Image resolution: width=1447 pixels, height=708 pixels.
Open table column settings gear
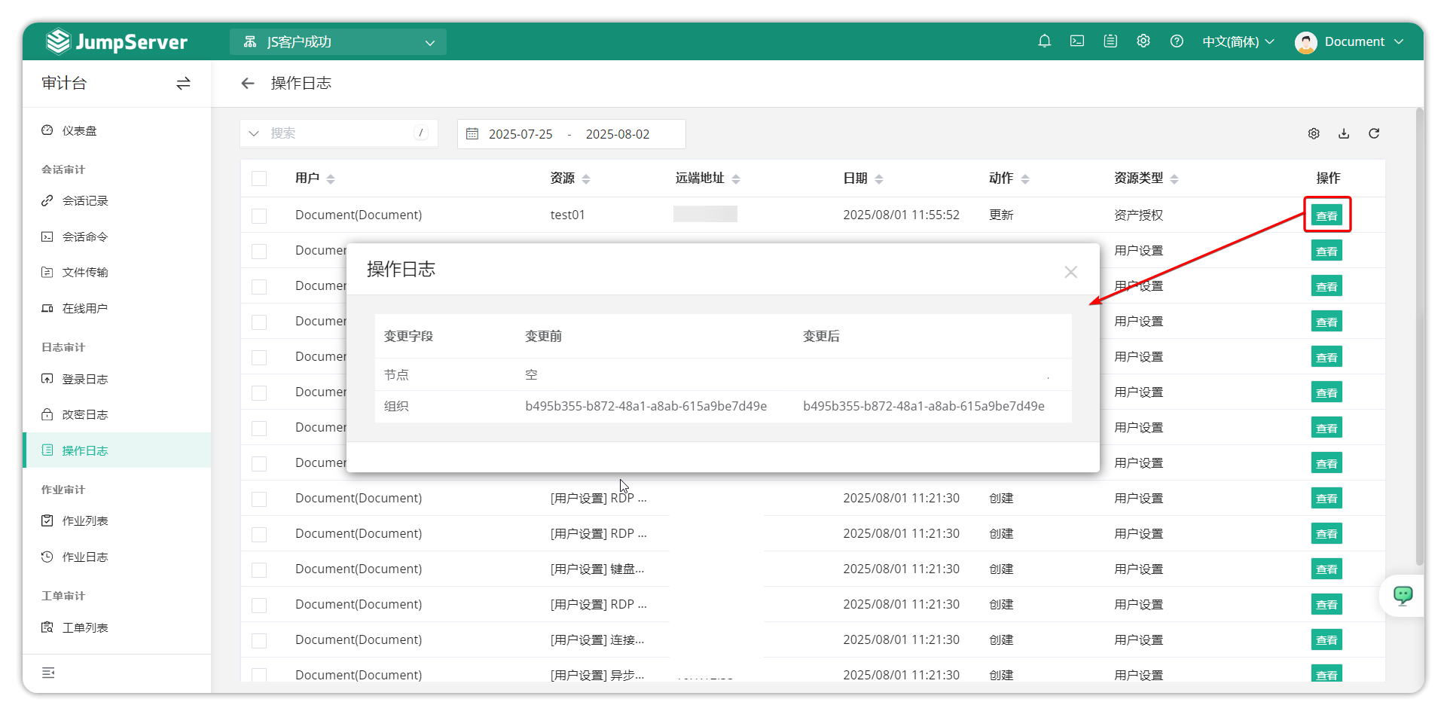pos(1314,133)
